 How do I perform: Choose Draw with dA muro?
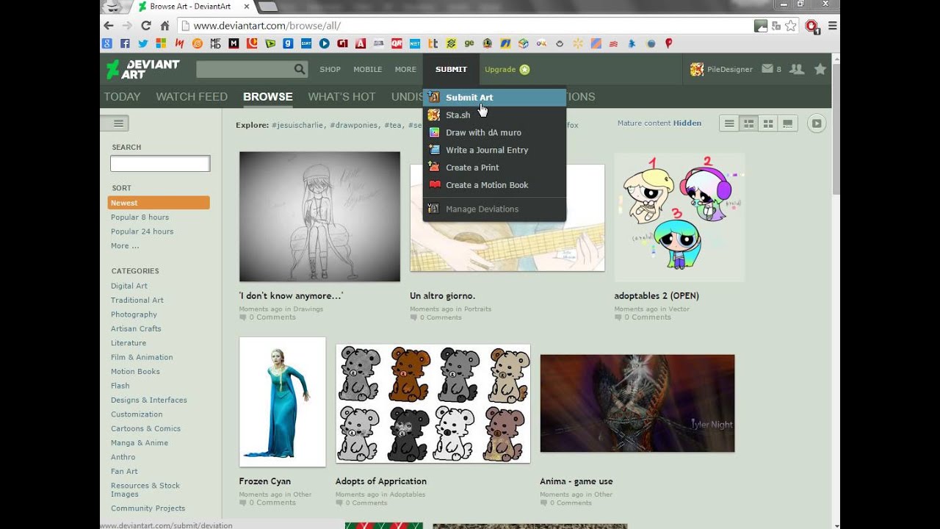[494, 132]
